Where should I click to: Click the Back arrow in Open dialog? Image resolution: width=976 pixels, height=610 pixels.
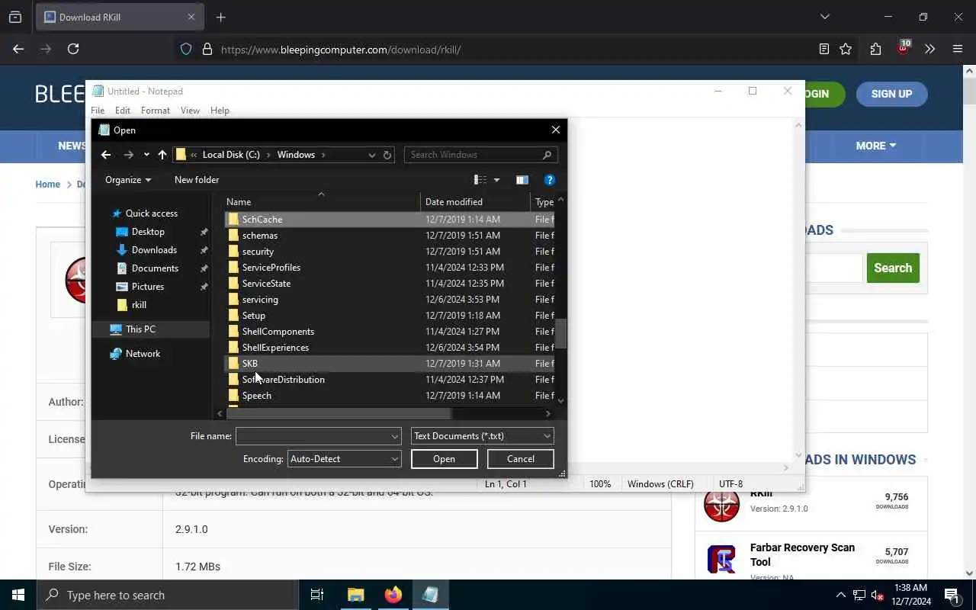click(106, 155)
